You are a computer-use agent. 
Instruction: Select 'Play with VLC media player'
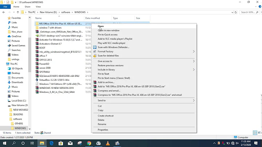[x=111, y=43]
